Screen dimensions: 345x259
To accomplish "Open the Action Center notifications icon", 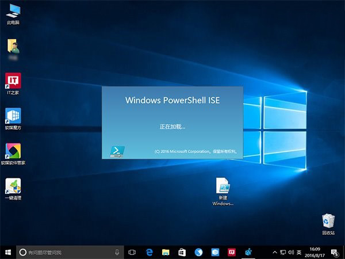I will 334,252.
